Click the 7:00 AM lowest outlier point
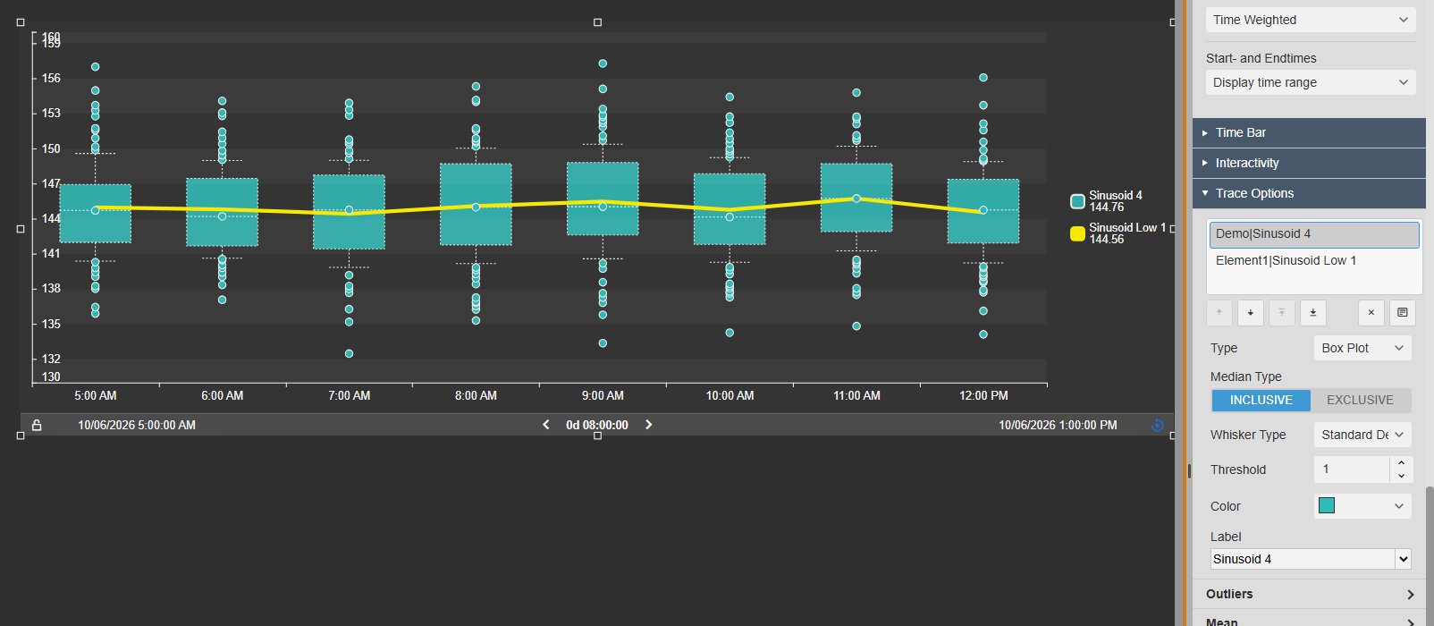Screen dimensions: 1434x626 click(350, 353)
